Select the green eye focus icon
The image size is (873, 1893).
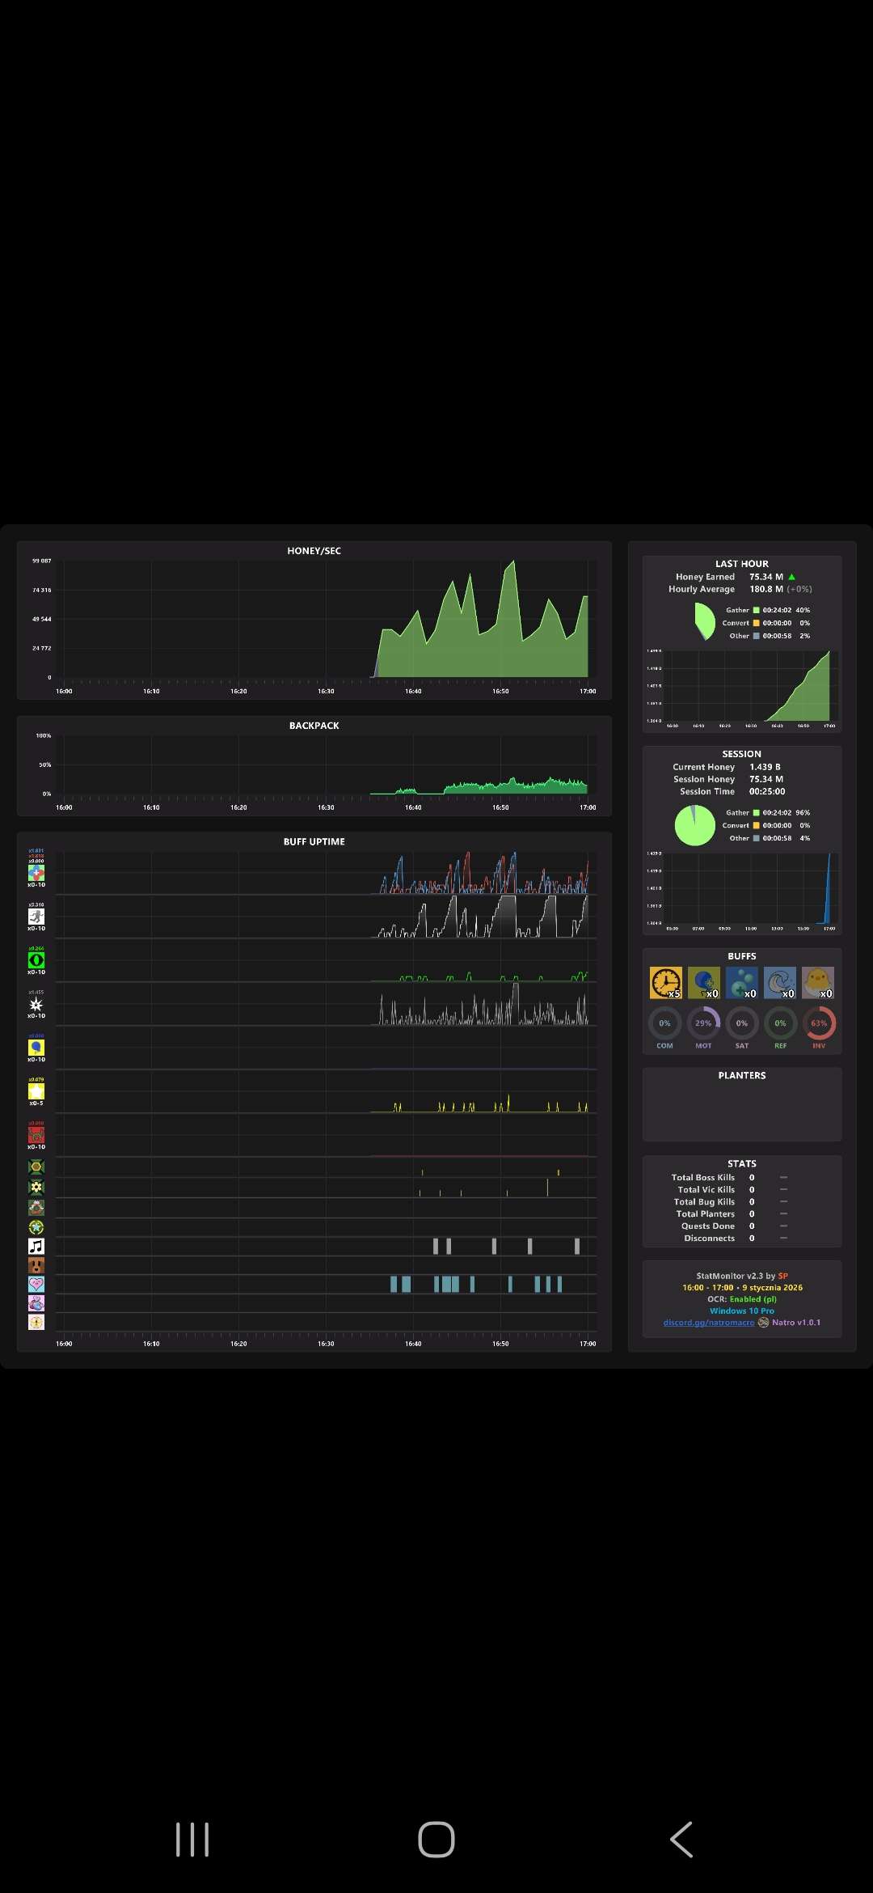(36, 961)
